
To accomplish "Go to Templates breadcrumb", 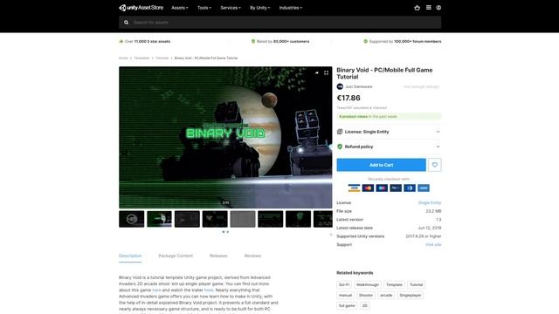I will click(141, 58).
